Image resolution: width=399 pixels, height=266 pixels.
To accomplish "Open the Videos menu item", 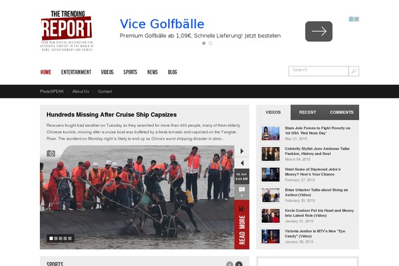I will point(107,72).
